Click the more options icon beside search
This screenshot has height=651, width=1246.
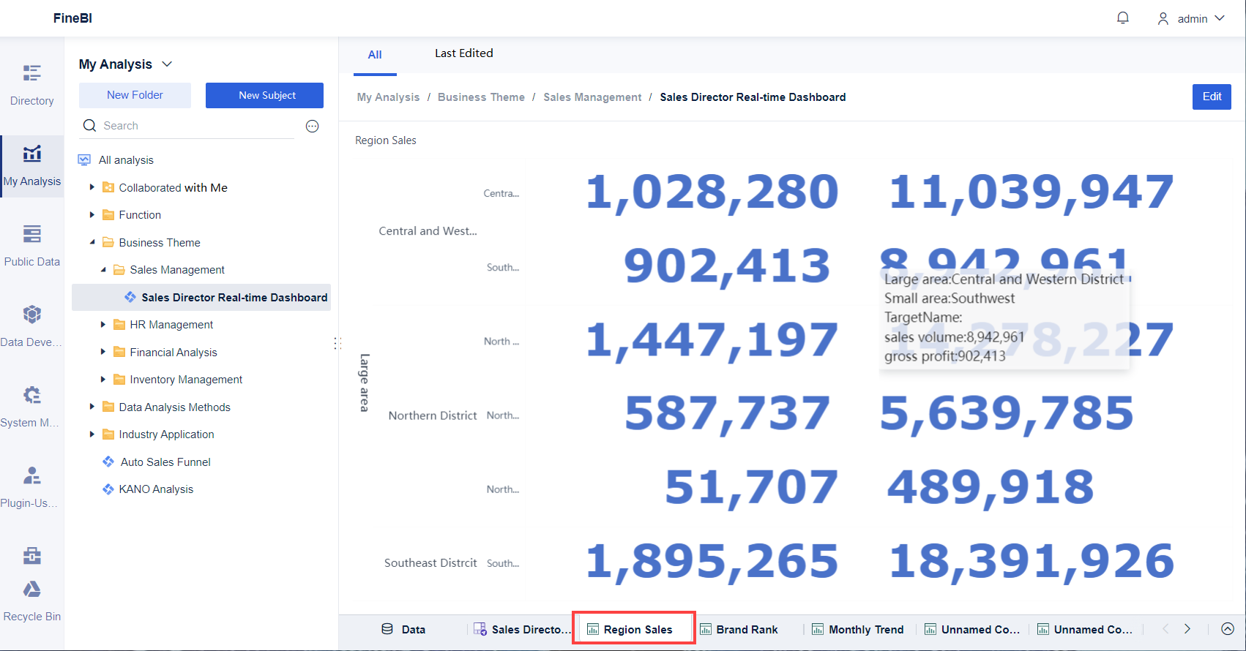[312, 126]
